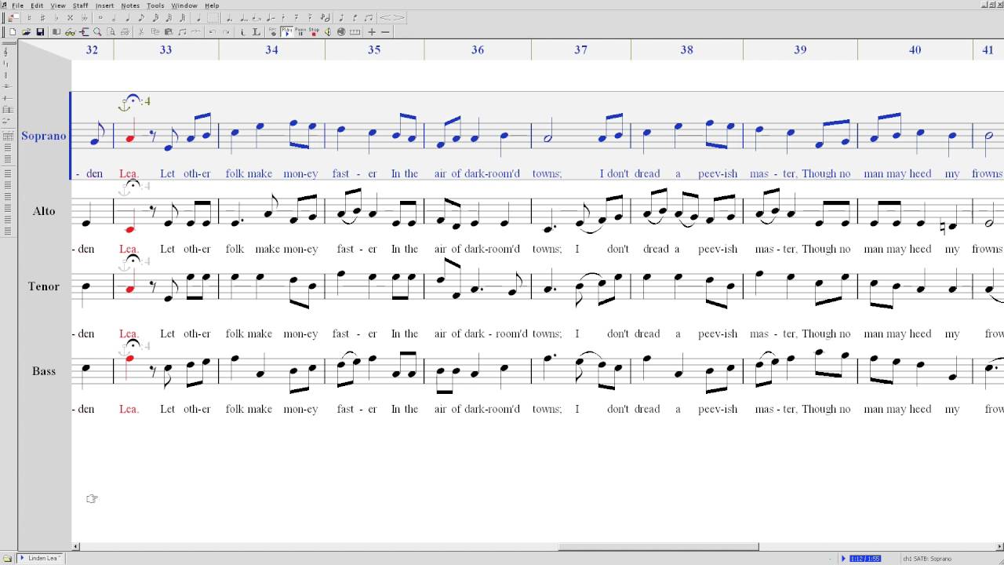Viewport: 1004px width, 565px height.
Task: Click the minus toolbar button
Action: [x=385, y=32]
